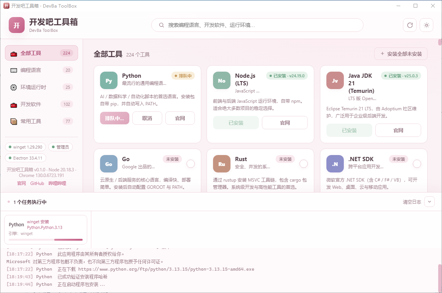Click Java JDK 已安装 v25.0.3 badge
442x293 pixels.
click(x=401, y=76)
